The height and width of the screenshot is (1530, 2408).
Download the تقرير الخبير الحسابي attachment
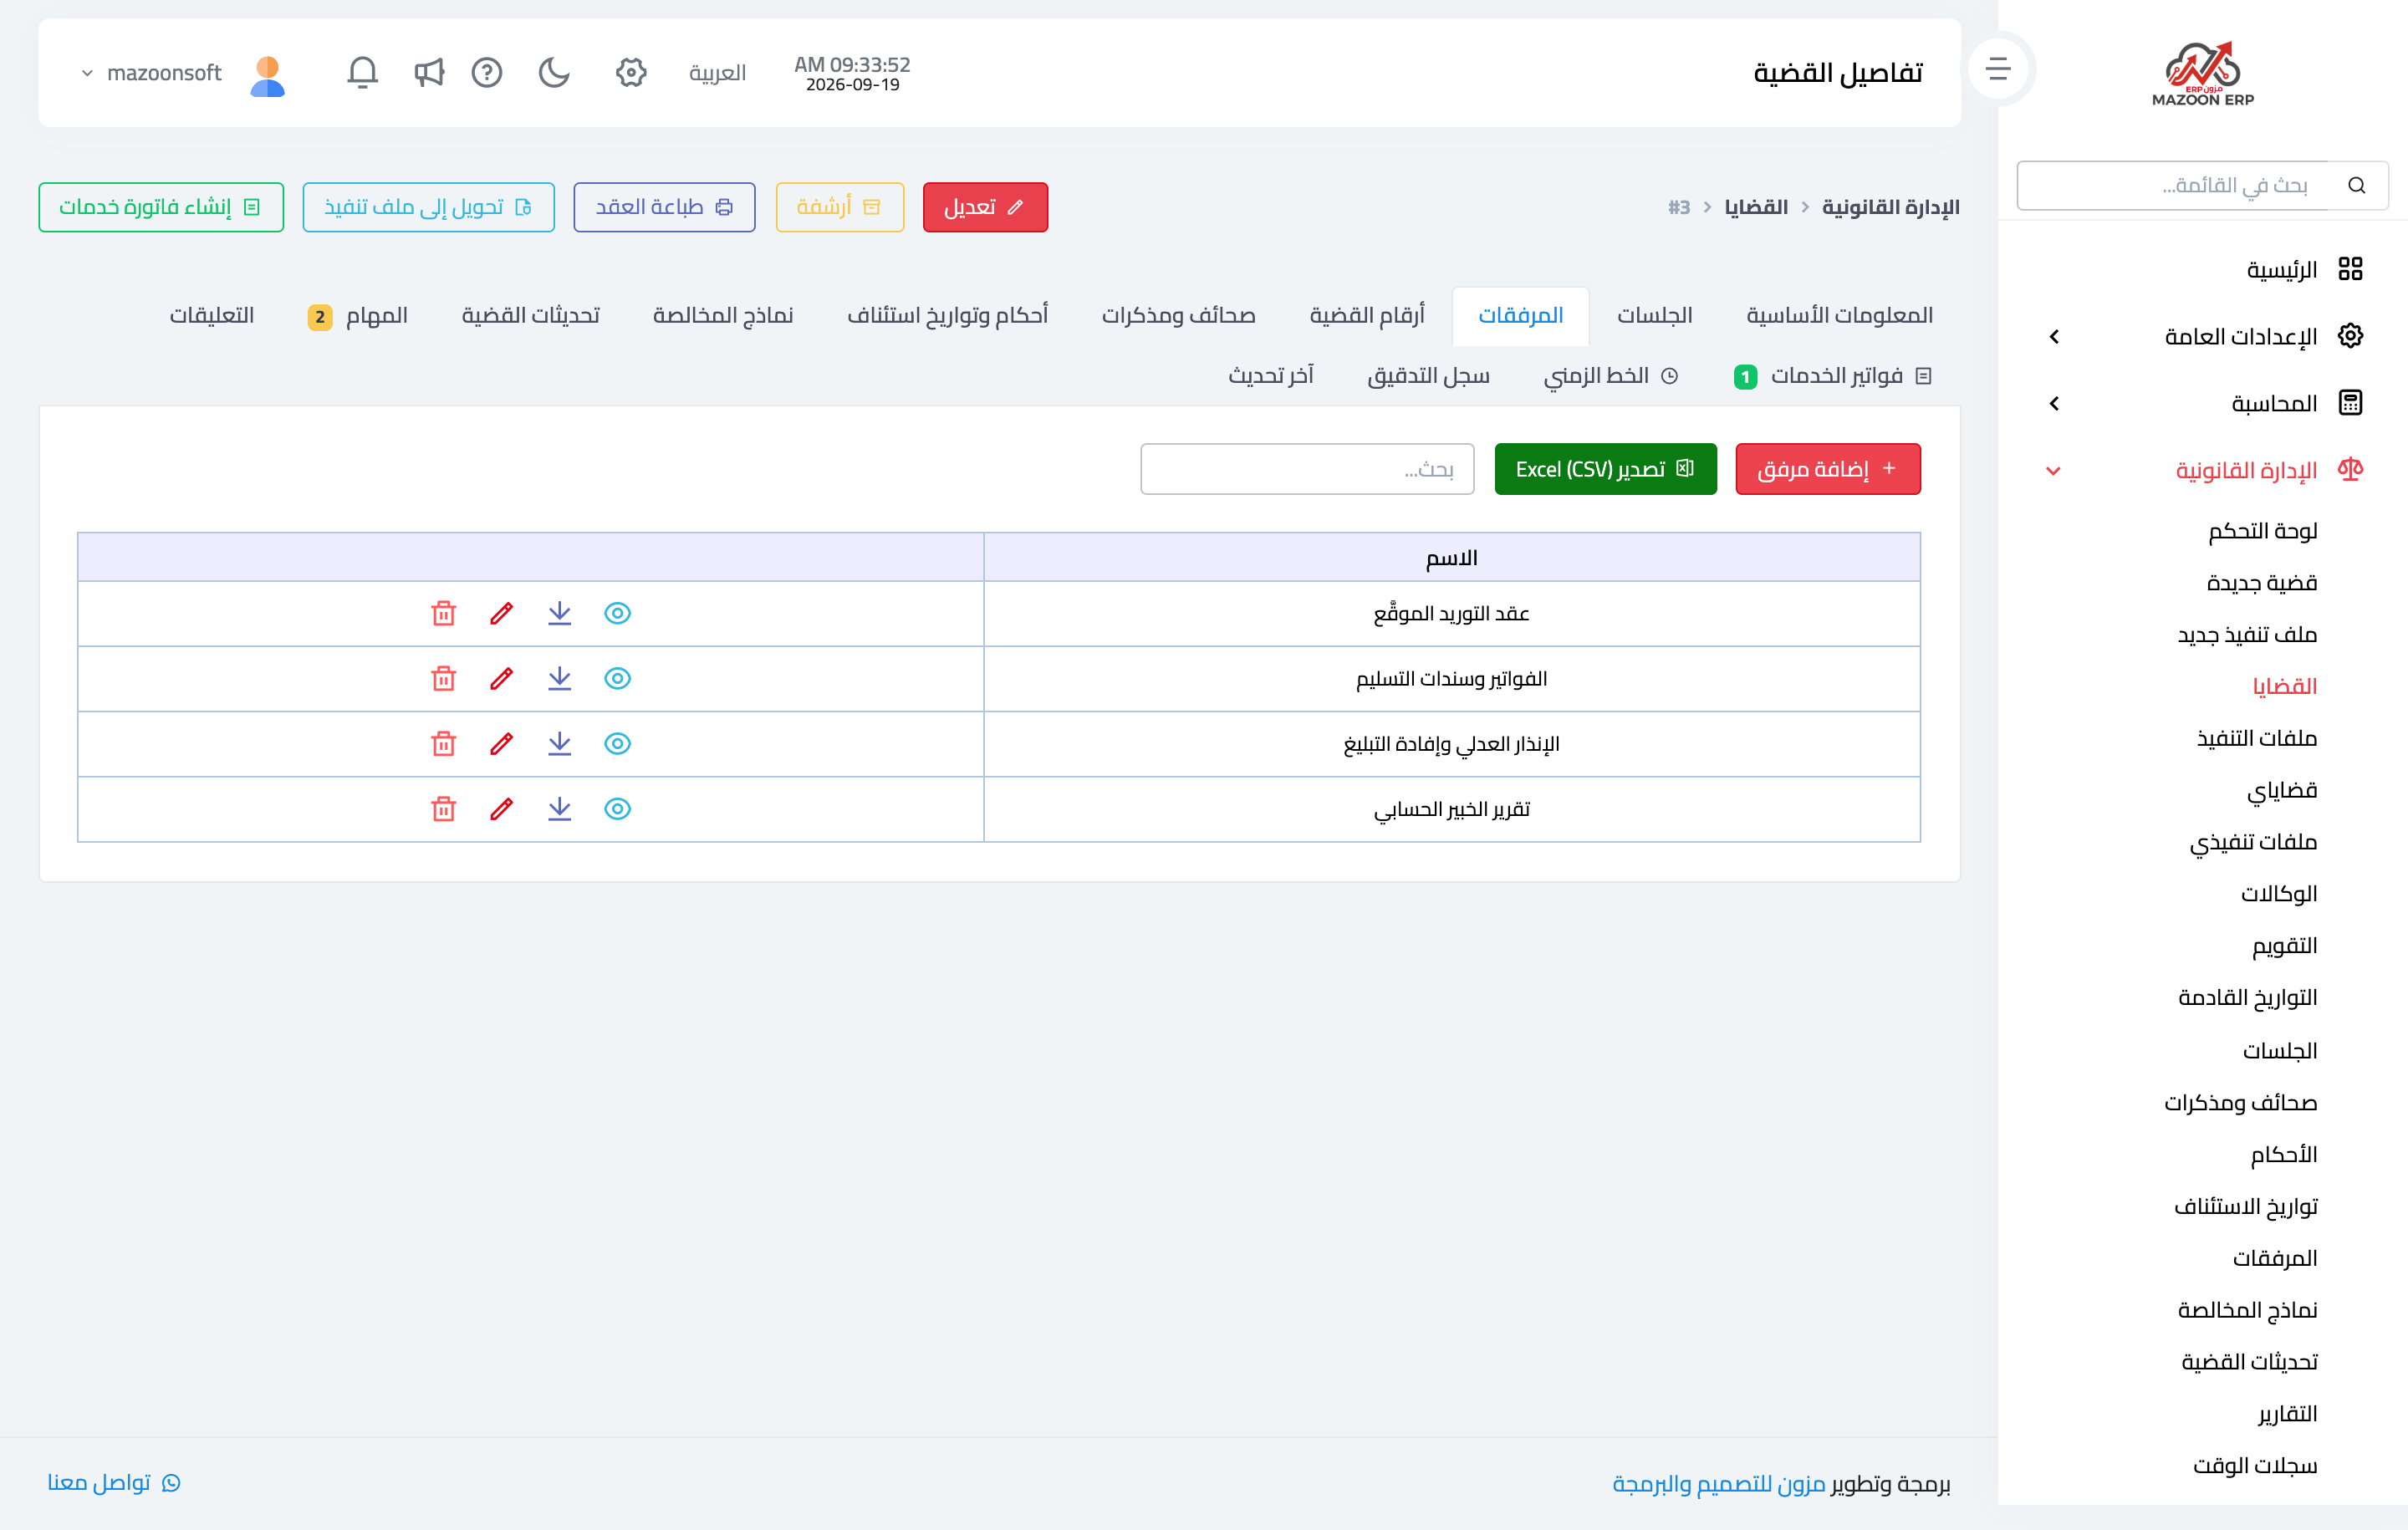click(559, 808)
